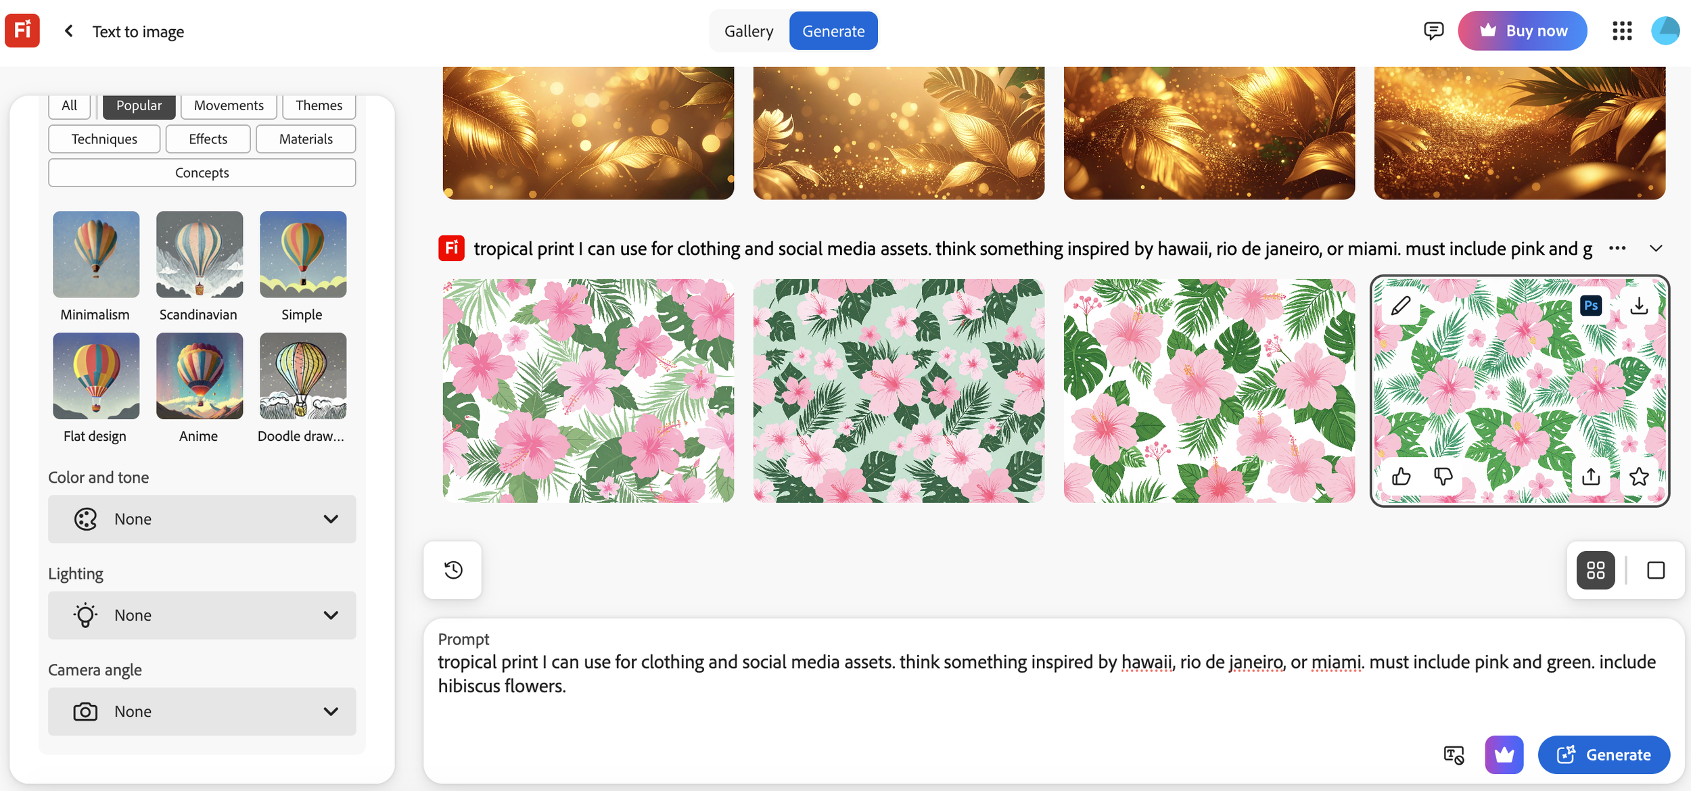
Task: Switch to the Gallery tab
Action: click(749, 31)
